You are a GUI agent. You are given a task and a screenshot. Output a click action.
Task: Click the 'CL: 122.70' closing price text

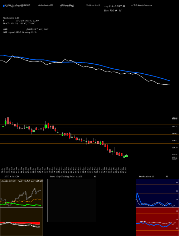pyautogui.click(x=67, y=6)
